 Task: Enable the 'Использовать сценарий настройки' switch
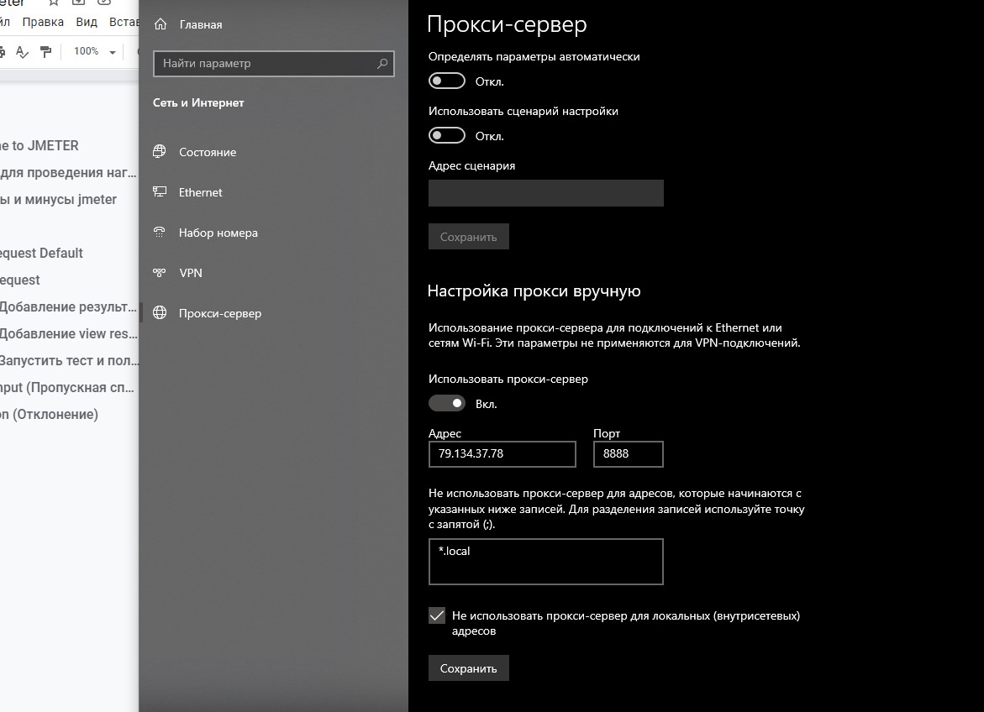[x=446, y=135]
